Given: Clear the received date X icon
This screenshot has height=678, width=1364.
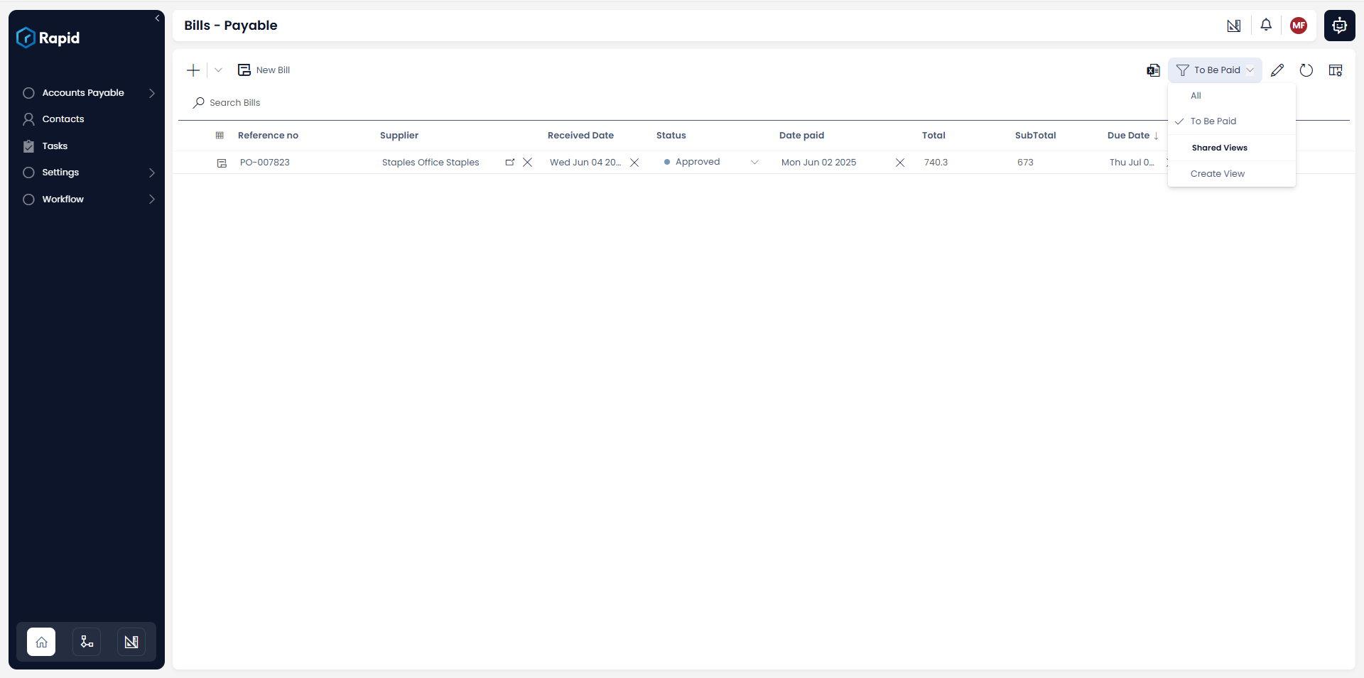Looking at the screenshot, I should point(634,163).
